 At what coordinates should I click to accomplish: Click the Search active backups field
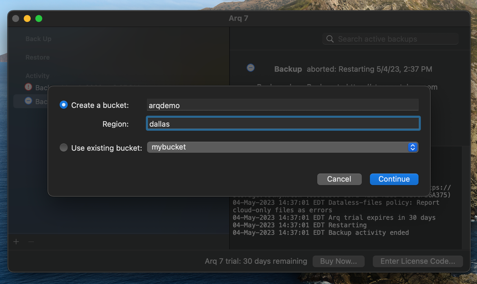pyautogui.click(x=390, y=39)
